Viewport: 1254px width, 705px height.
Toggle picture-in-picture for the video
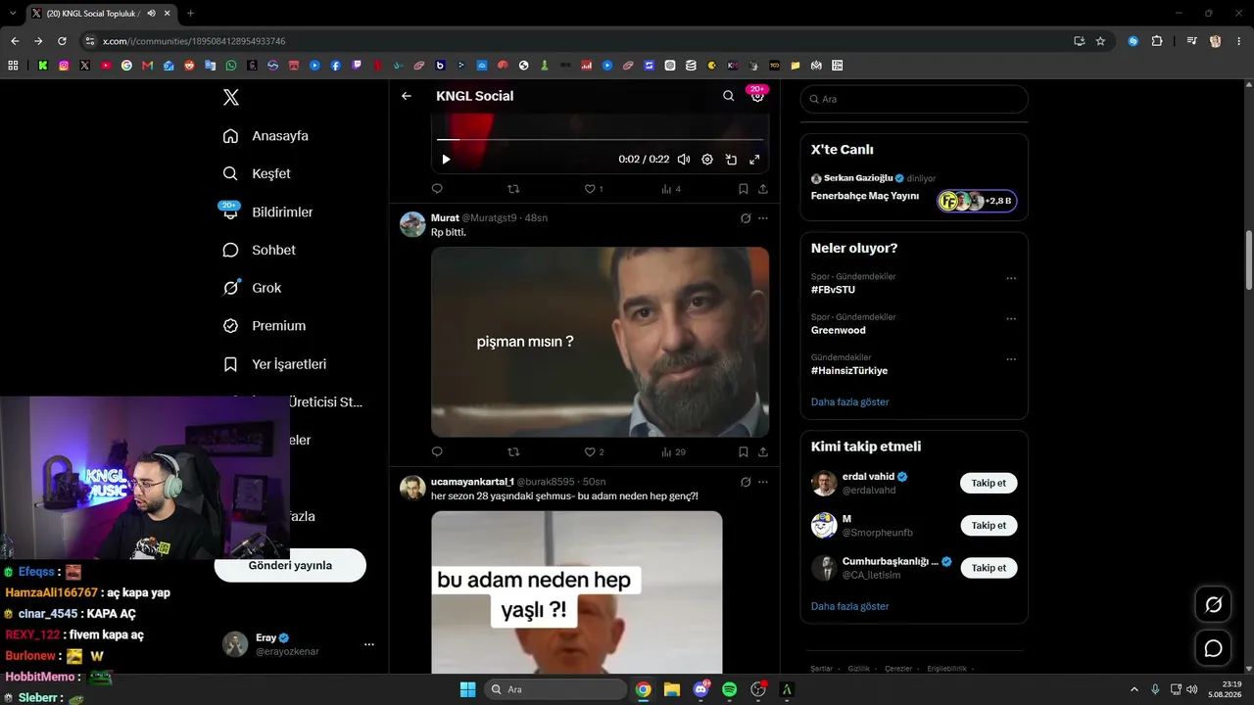point(731,160)
